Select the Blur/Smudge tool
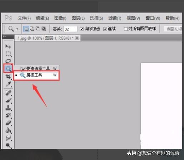 [x=8, y=138]
